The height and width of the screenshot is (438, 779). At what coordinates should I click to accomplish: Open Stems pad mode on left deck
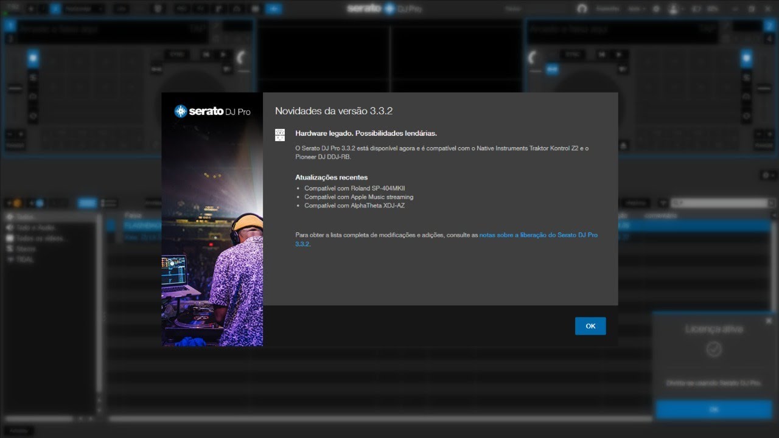point(33,77)
